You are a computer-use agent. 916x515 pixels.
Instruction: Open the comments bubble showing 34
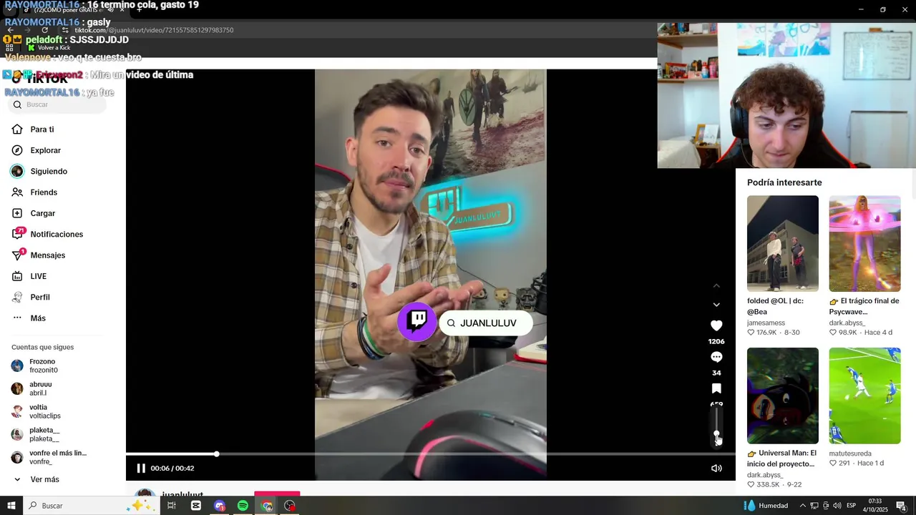716,357
